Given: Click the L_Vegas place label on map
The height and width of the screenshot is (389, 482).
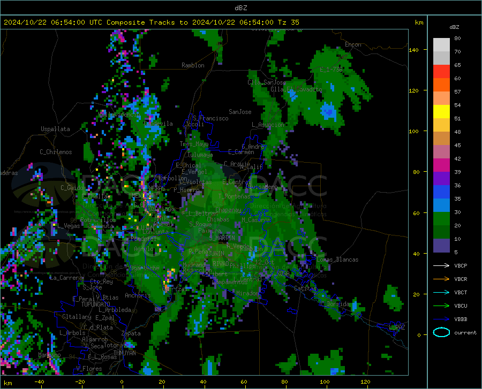Looking at the screenshot, I should click(x=69, y=226).
